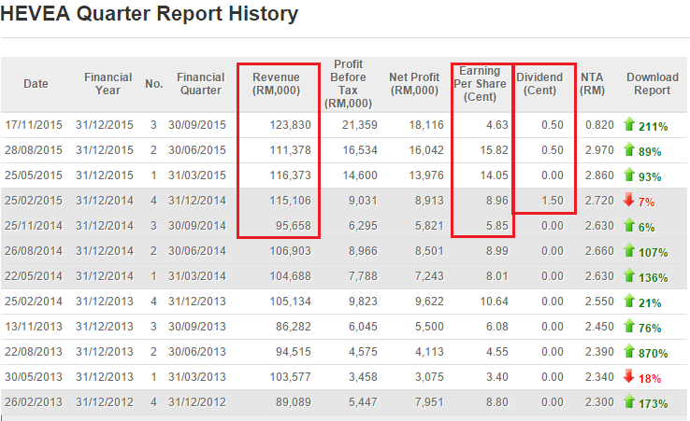The height and width of the screenshot is (421, 690).
Task: Click the Net Profit (RM,000) header
Action: click(x=414, y=83)
